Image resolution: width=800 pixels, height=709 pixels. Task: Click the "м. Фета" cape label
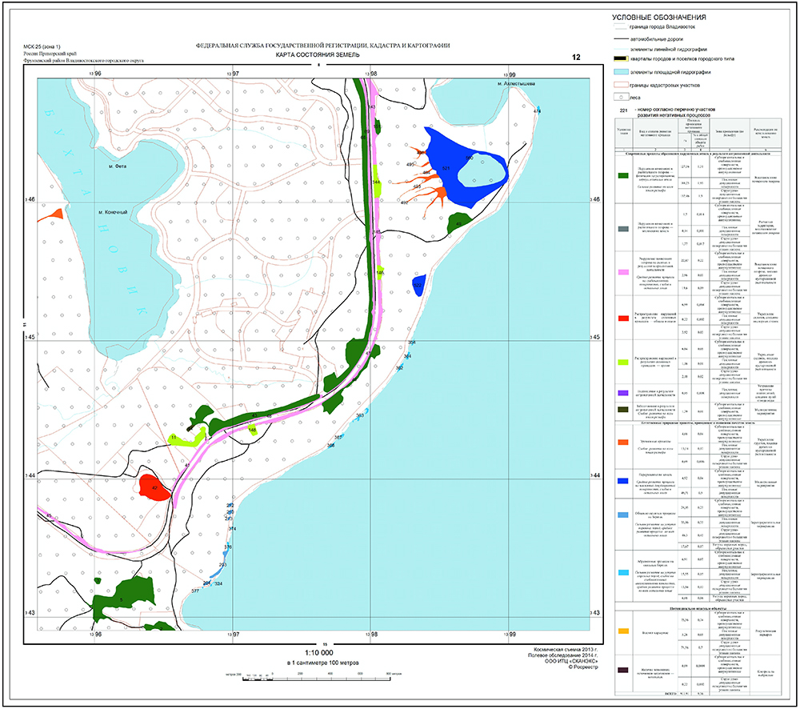point(118,166)
